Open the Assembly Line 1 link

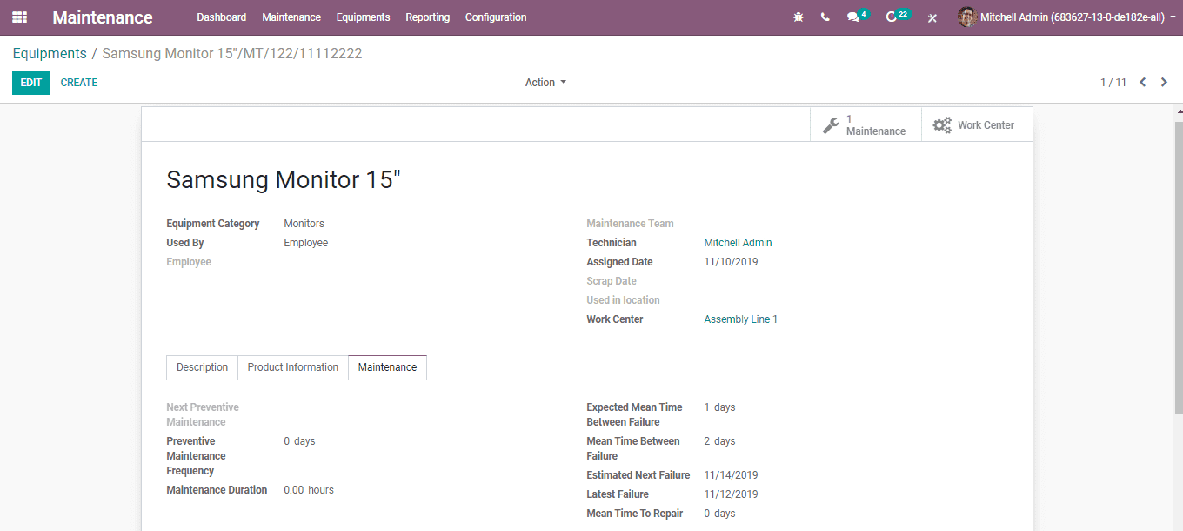pos(741,319)
